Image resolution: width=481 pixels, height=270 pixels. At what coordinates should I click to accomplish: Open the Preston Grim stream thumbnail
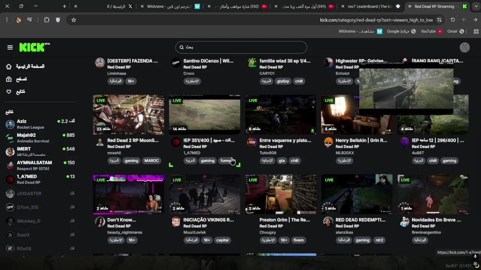coord(281,194)
